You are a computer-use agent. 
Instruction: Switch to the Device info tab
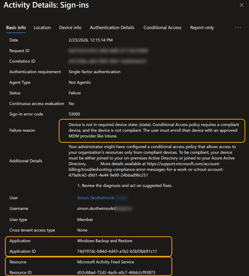point(70,27)
